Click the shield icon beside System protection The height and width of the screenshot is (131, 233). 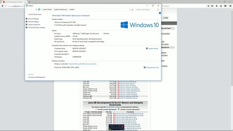27,24
